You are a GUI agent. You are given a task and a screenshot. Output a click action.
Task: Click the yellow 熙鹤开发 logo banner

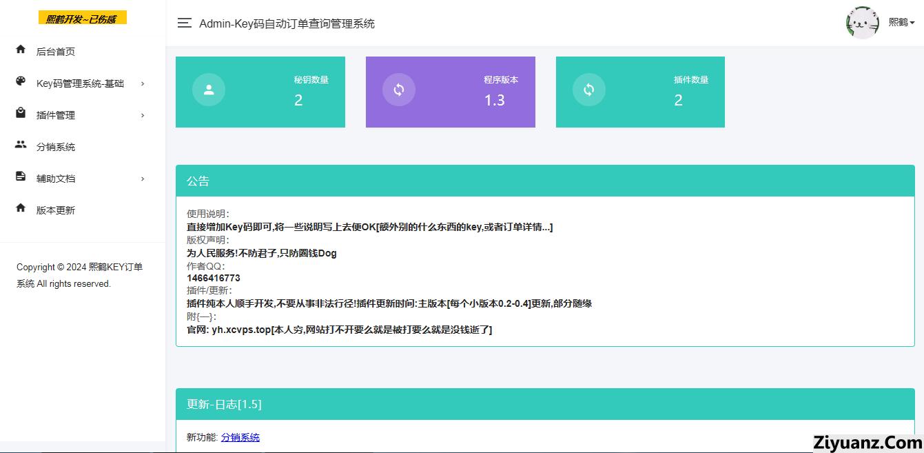click(82, 19)
